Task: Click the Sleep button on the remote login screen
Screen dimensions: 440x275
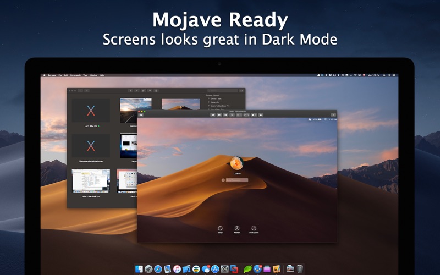Action: tap(221, 229)
